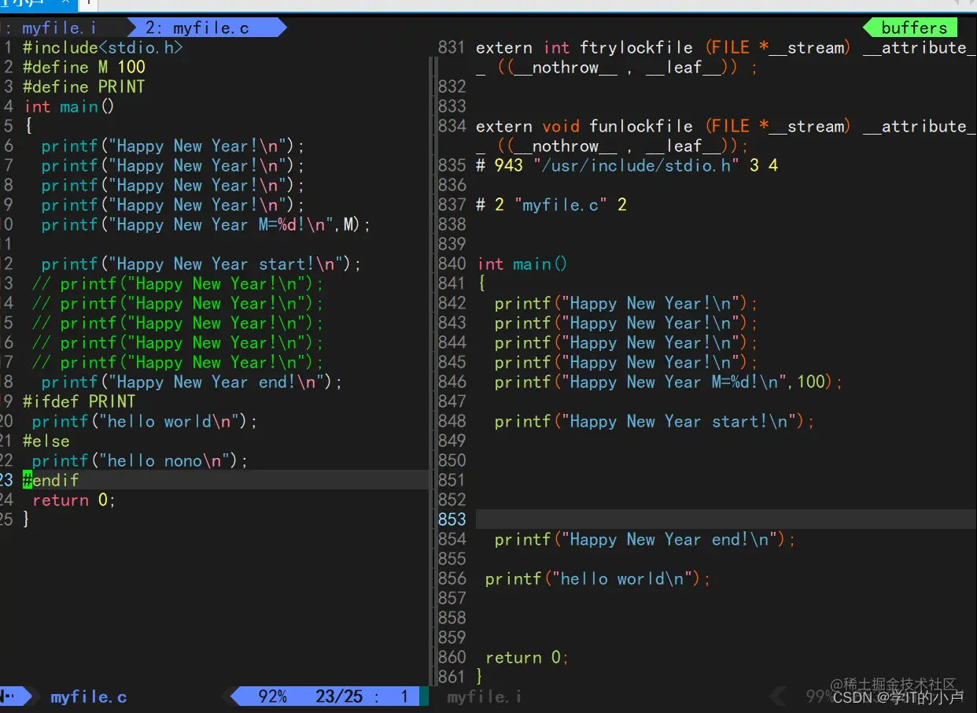The height and width of the screenshot is (713, 977).
Task: Click printf hello nono line
Action: tap(140, 460)
